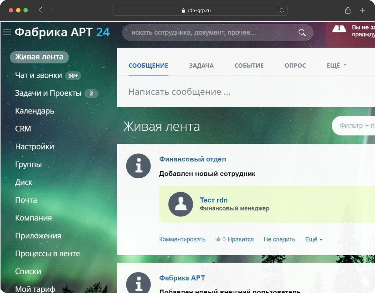
Task: Expand the Ещё menu under the post
Action: [x=313, y=239]
